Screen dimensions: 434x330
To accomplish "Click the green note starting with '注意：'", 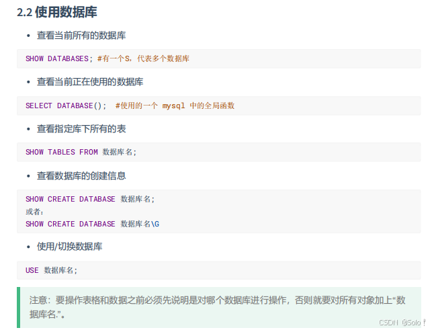I will [219, 307].
